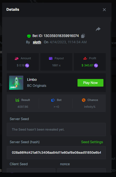Viewport: 116px width, 177px height.
Task: Click the coin icon beside $ 0.18
Action: point(27,66)
